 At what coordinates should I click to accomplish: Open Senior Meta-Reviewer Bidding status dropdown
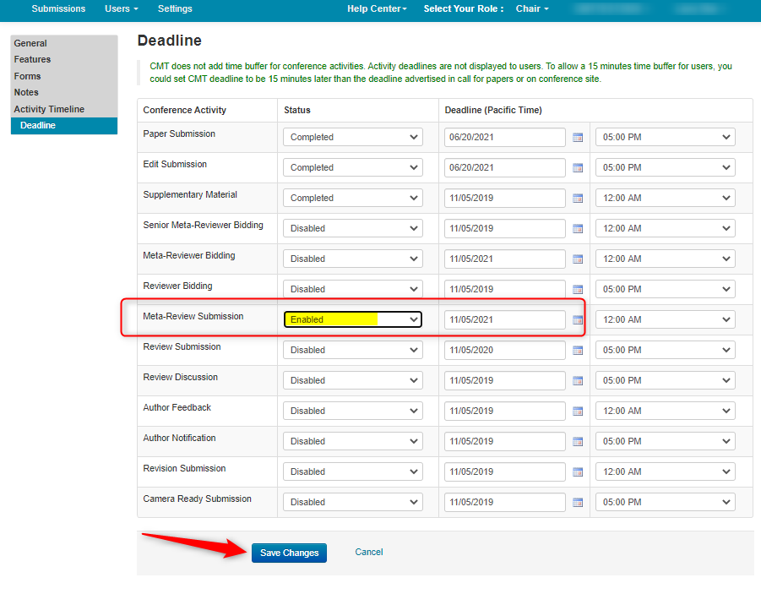pyautogui.click(x=353, y=228)
